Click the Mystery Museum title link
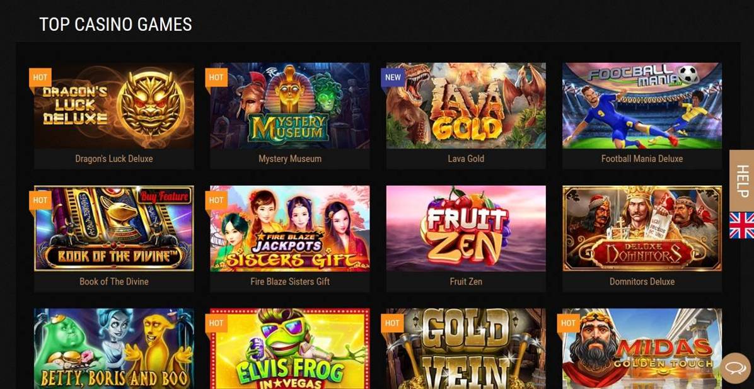754x389 pixels. [x=290, y=159]
